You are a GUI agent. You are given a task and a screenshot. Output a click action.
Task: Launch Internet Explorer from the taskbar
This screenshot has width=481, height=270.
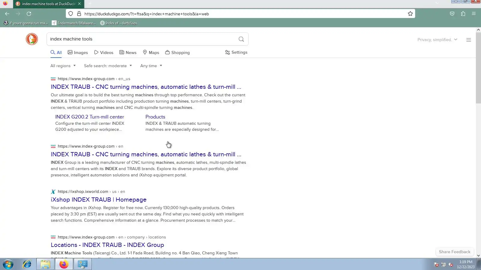27,264
